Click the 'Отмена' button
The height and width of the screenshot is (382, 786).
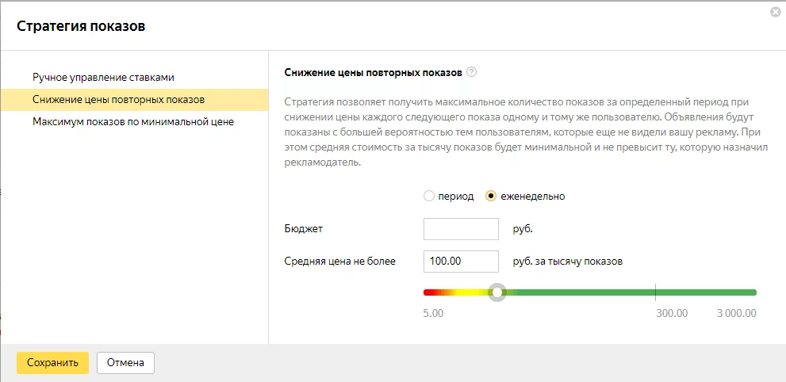tap(125, 363)
